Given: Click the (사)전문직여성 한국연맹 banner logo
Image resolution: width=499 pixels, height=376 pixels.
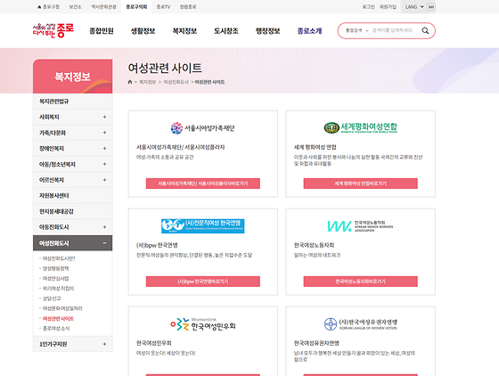Looking at the screenshot, I should pyautogui.click(x=203, y=225).
